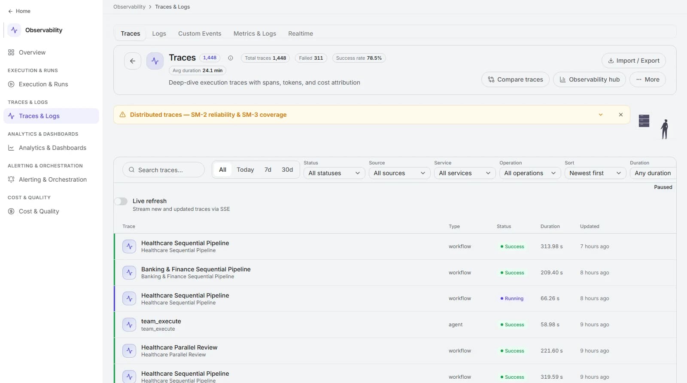The image size is (687, 383).
Task: Open the Observability hub button
Action: [590, 79]
